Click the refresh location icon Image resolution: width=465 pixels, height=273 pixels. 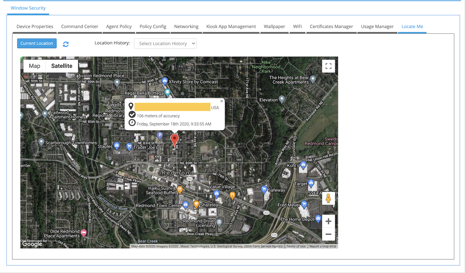pyautogui.click(x=66, y=44)
